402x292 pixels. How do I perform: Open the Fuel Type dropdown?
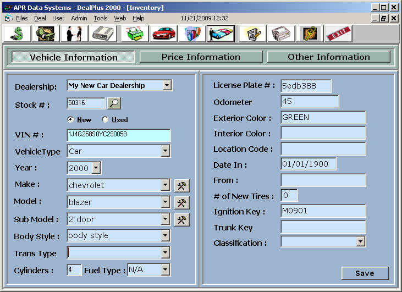coord(165,269)
